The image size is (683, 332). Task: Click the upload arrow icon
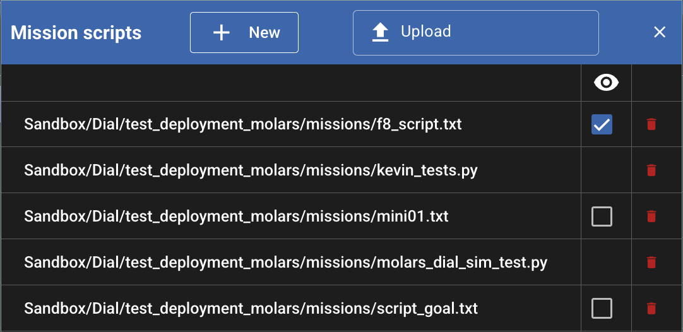point(380,32)
